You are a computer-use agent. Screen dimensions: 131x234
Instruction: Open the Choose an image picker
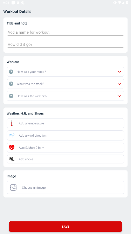point(65,188)
